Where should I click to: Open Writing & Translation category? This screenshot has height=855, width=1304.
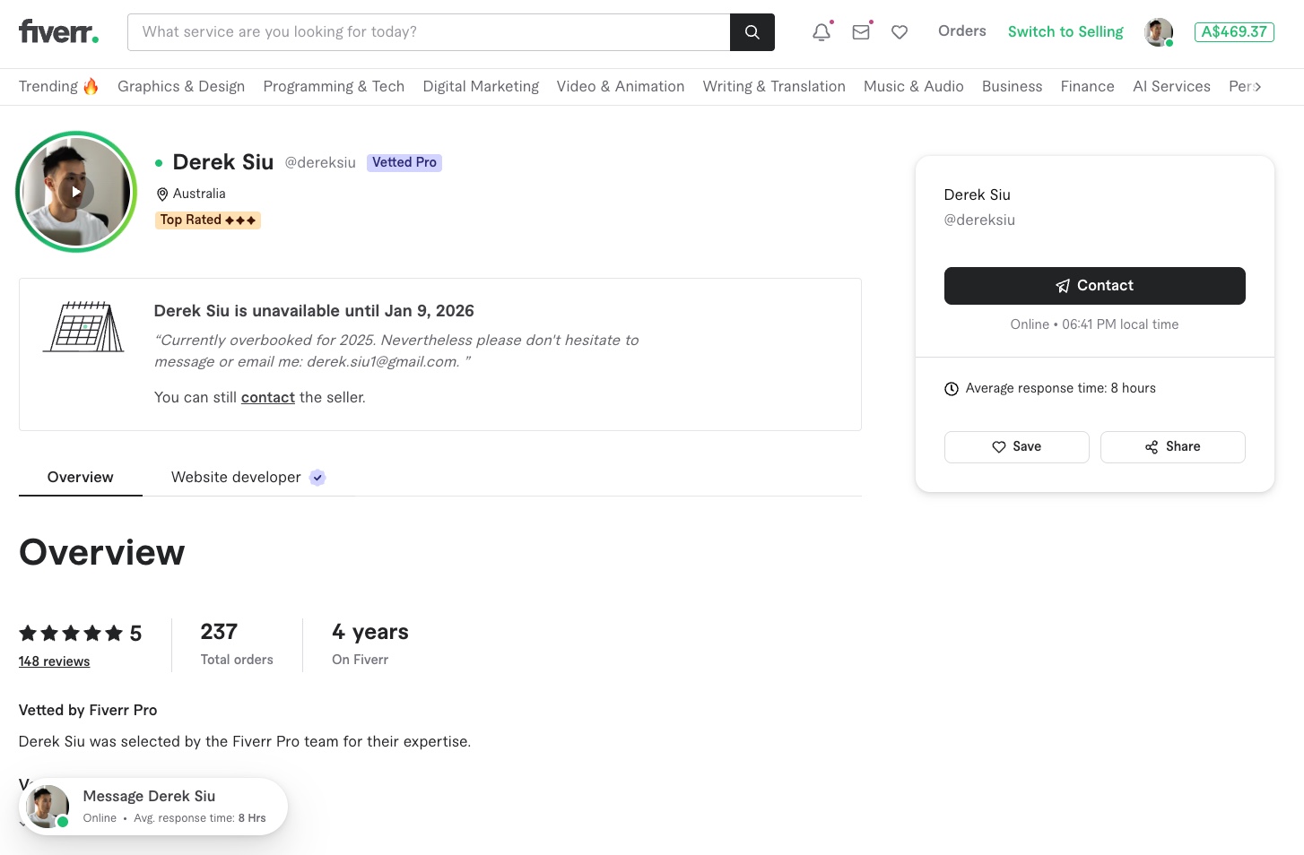pos(774,86)
